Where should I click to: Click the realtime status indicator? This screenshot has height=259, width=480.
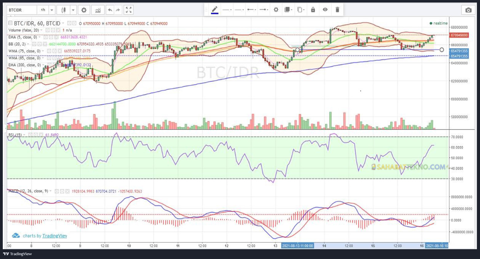pyautogui.click(x=439, y=23)
